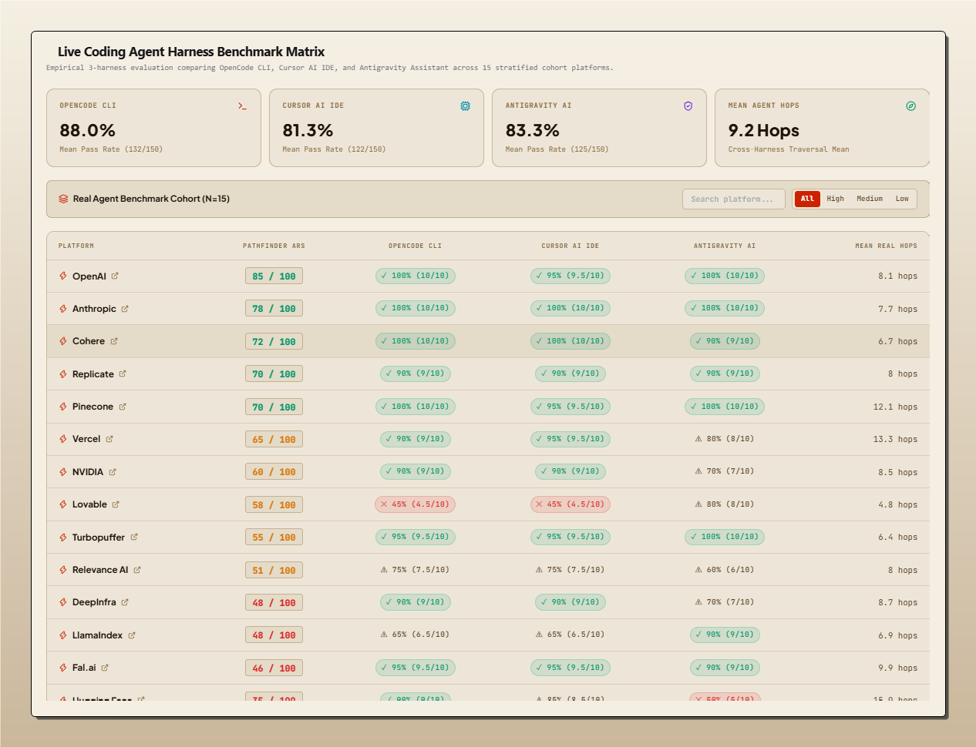This screenshot has width=976, height=747.
Task: Sort by Mean Real Hops column header
Action: (886, 246)
